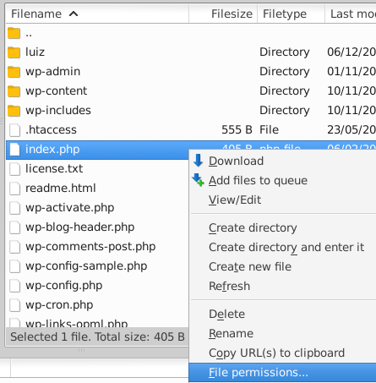
Task: Click the Add files to queue icon
Action: coord(198,180)
